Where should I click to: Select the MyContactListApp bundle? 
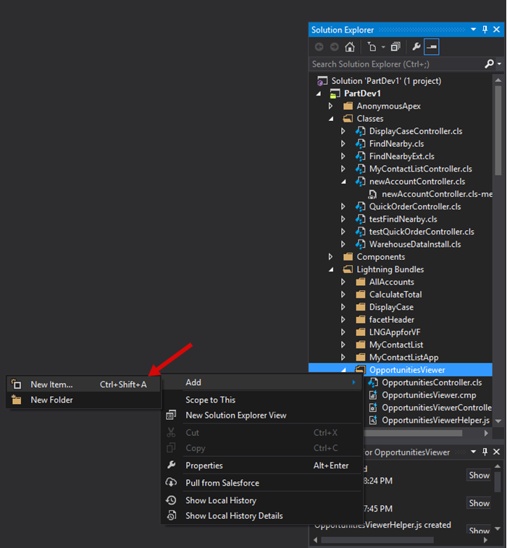coord(404,358)
